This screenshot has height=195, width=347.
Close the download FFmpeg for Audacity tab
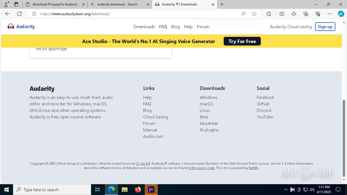83,4
